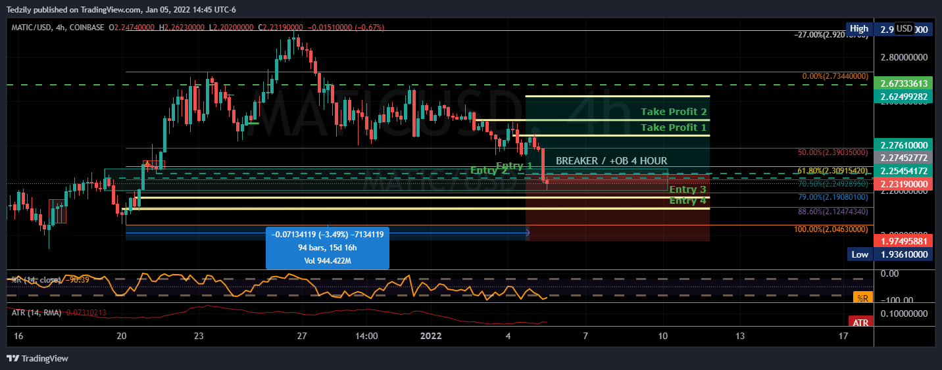
Task: Click the red 1.97495881 stop price tag
Action: tap(905, 241)
